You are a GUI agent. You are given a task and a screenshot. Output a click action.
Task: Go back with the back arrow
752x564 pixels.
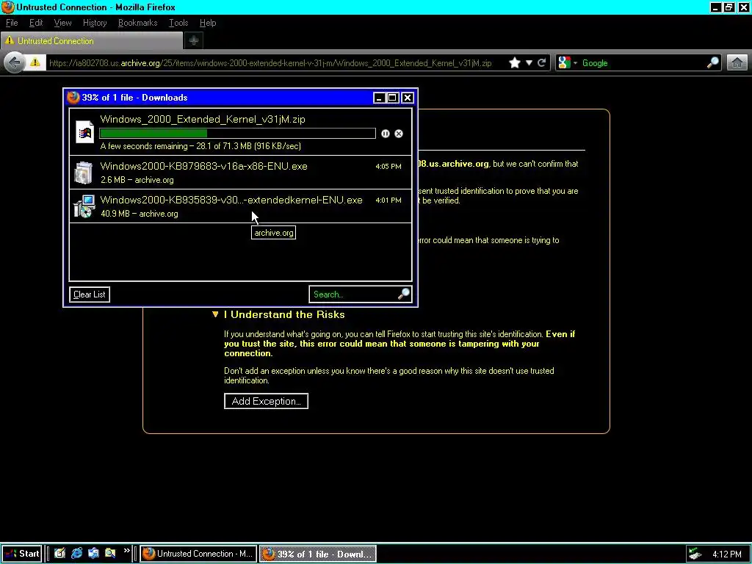point(15,63)
